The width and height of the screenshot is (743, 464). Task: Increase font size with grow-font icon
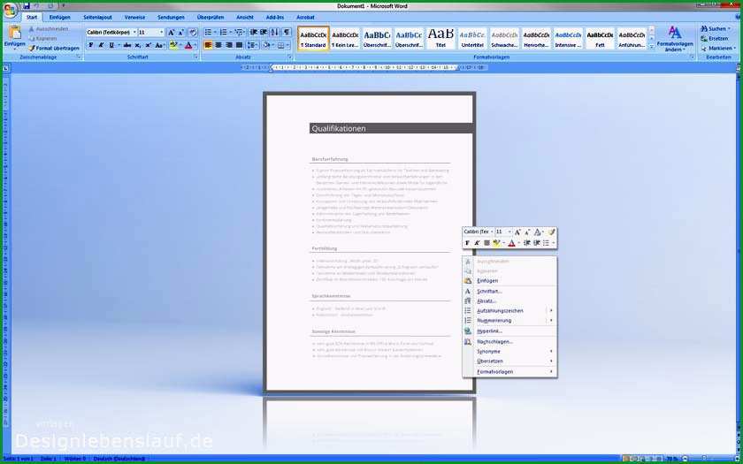click(171, 32)
